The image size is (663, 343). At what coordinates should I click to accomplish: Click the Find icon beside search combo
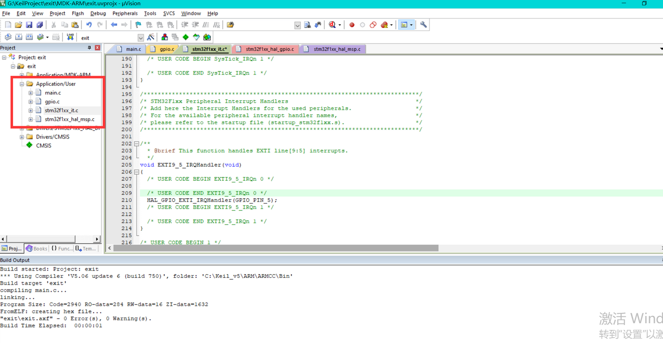(307, 25)
